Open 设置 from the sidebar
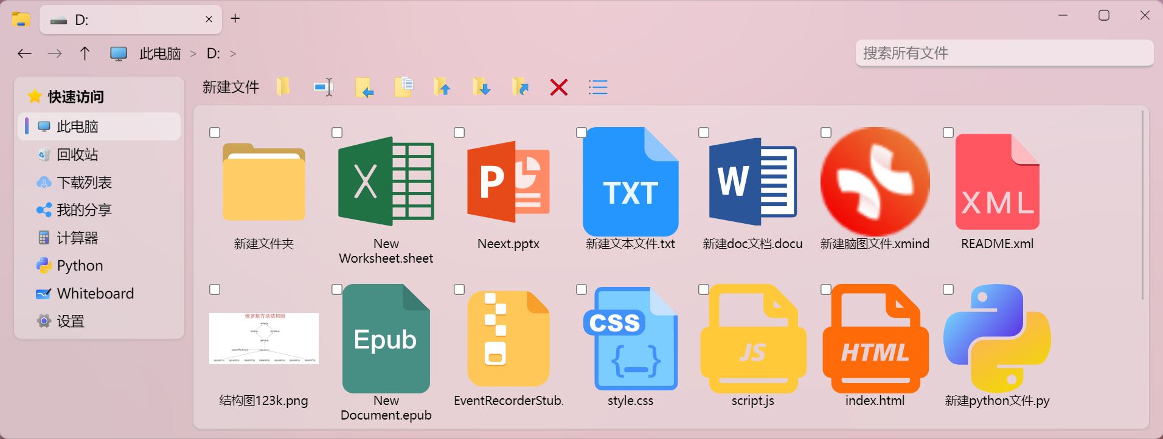Image resolution: width=1163 pixels, height=439 pixels. click(x=99, y=321)
